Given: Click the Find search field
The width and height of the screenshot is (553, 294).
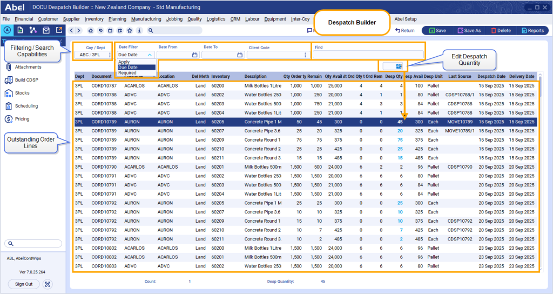Looking at the screenshot, I should 368,55.
